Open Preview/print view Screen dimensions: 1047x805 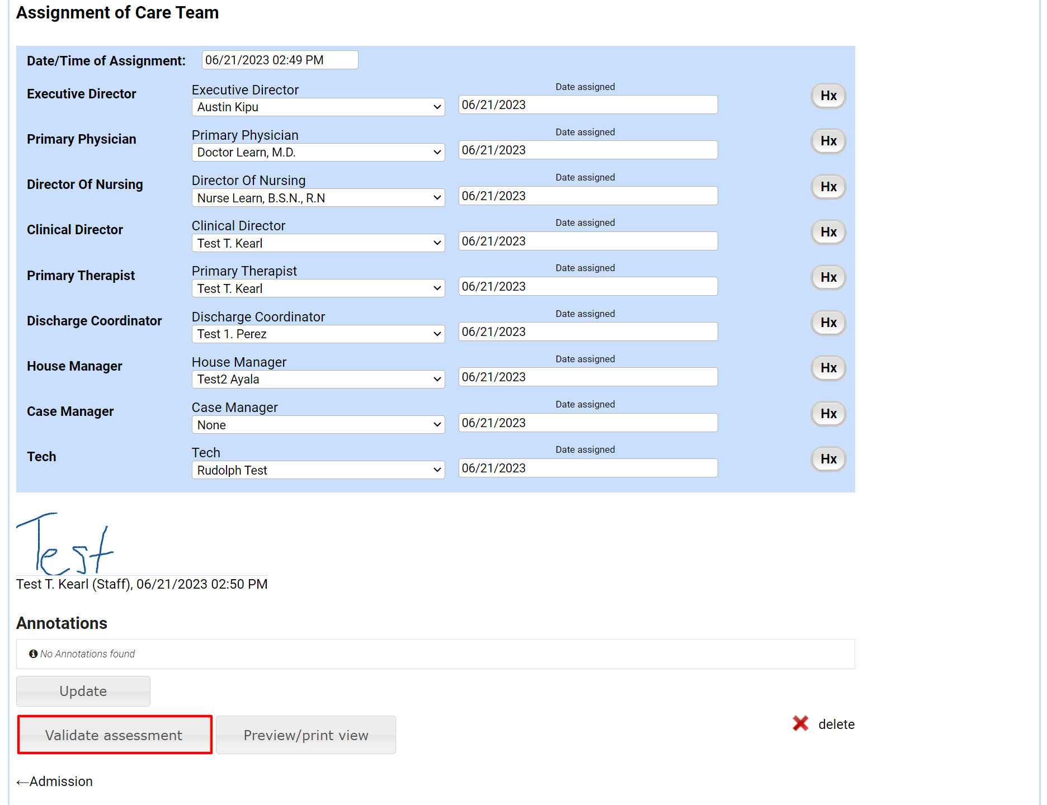306,735
